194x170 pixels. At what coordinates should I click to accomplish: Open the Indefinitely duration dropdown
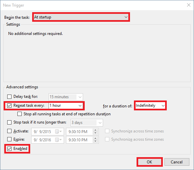(x=150, y=105)
